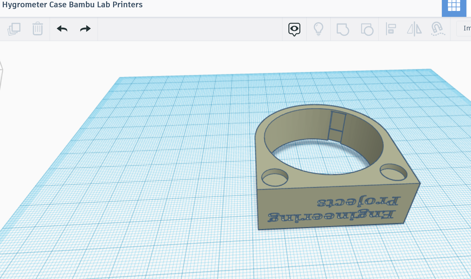471x279 pixels.
Task: Rename the design 'Hygrometer Case Bambu Lab Printers'
Action: 72,5
